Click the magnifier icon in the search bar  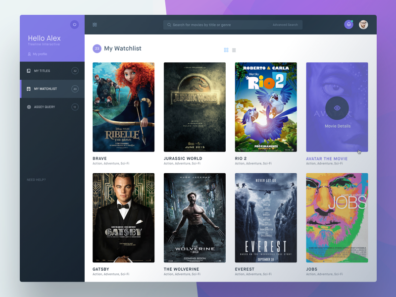[x=169, y=24]
